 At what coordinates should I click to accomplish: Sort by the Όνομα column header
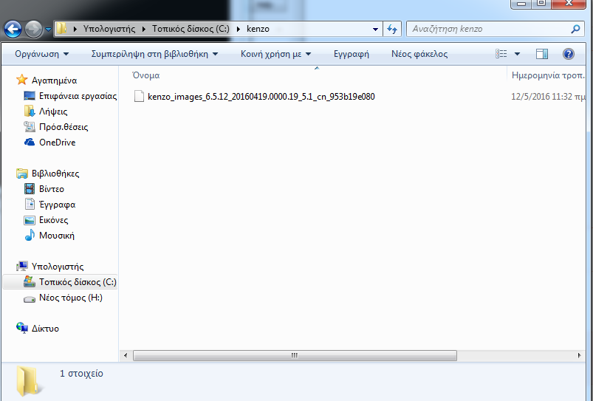146,75
